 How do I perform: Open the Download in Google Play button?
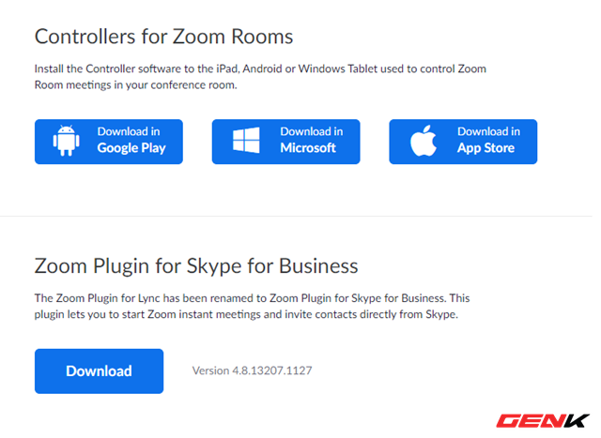pos(109,142)
